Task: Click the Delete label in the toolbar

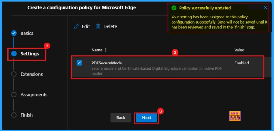Action: (110, 26)
